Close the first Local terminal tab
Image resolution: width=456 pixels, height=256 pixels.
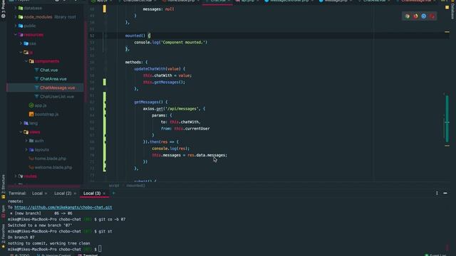point(46,193)
